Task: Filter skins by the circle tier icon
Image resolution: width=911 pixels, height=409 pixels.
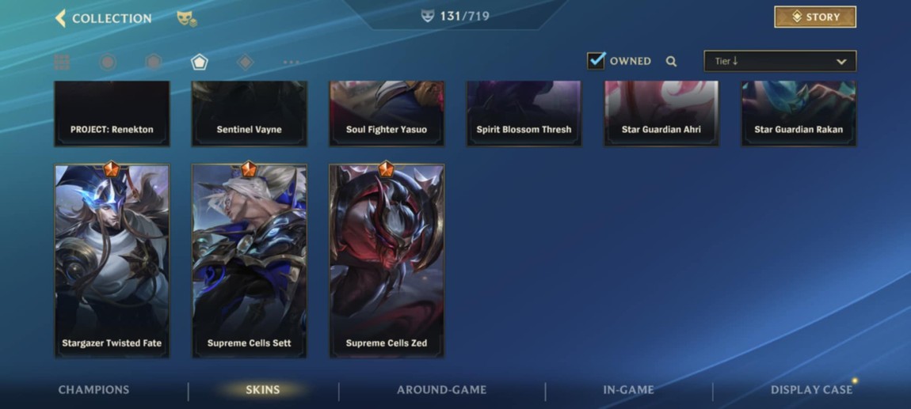Action: click(108, 62)
